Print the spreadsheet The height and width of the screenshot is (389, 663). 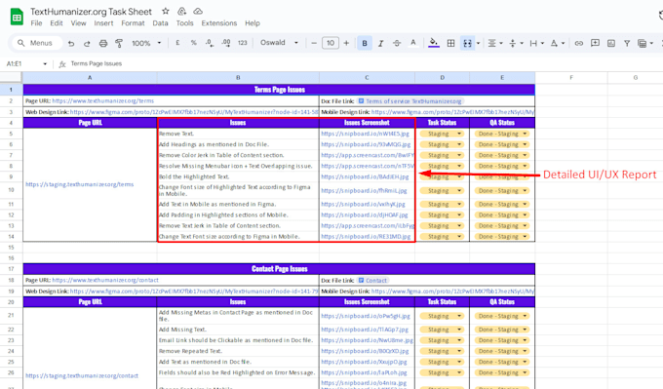[103, 43]
